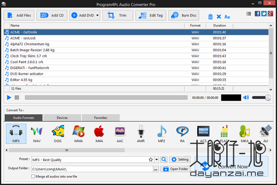Select DiGERATi - FunPhotorcrk row
The width and height of the screenshot is (277, 185).
136,68
